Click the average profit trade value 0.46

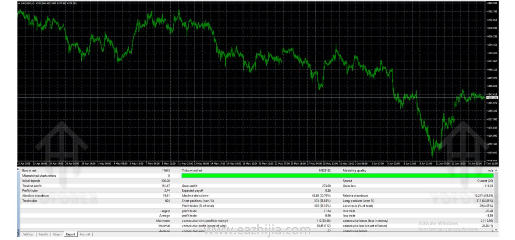pyautogui.click(x=328, y=216)
